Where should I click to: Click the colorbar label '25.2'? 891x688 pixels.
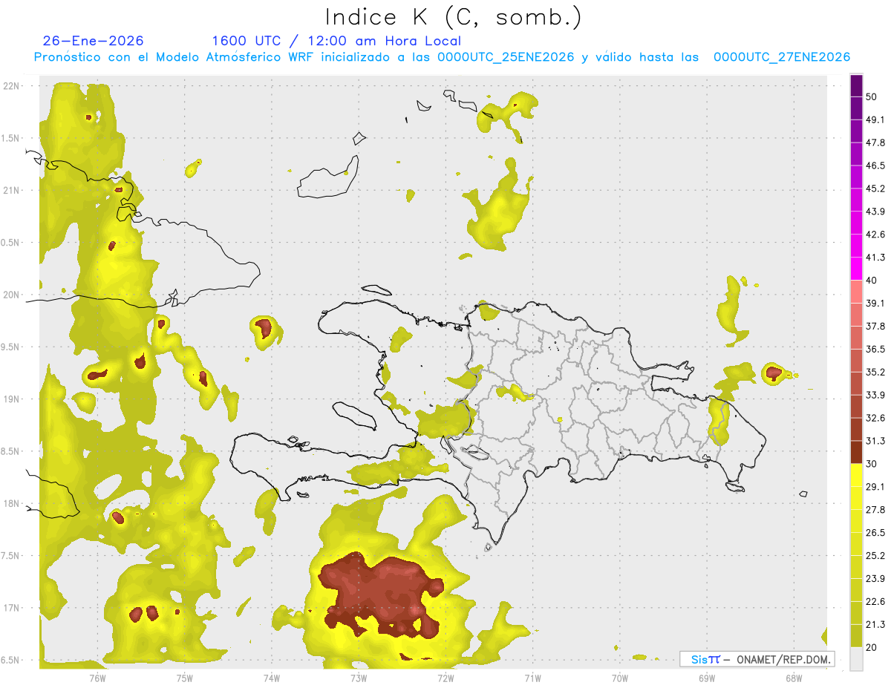(875, 556)
